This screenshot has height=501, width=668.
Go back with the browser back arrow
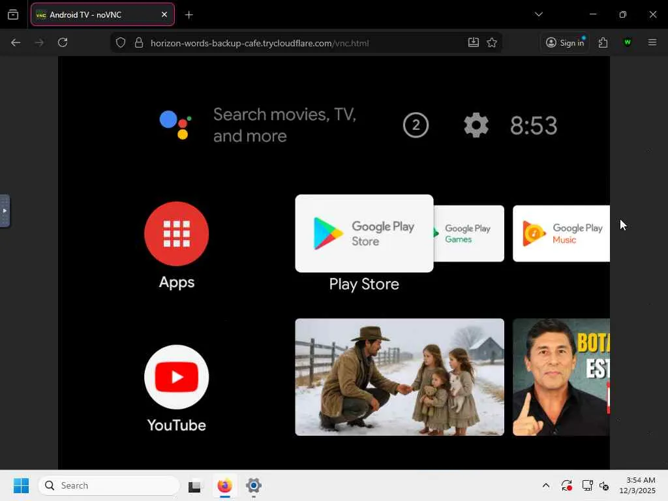pos(16,42)
